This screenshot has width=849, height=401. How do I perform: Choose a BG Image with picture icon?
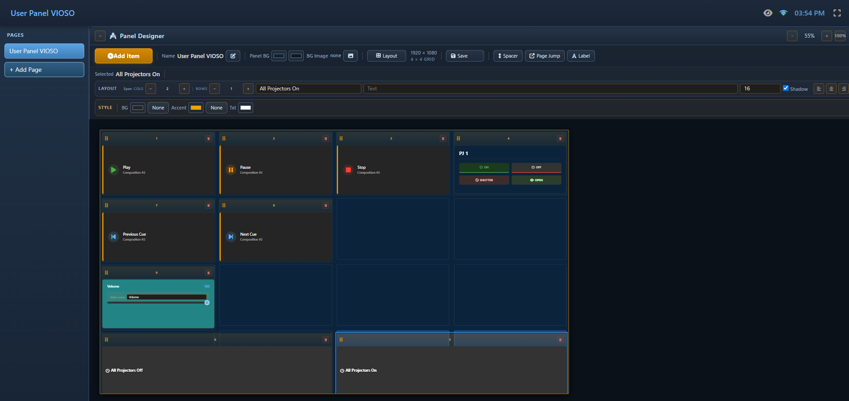click(x=350, y=56)
